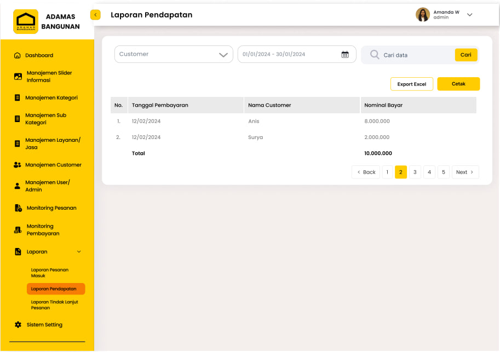Click the Manajemen User/Admin person icon
500x352 pixels.
(18, 186)
